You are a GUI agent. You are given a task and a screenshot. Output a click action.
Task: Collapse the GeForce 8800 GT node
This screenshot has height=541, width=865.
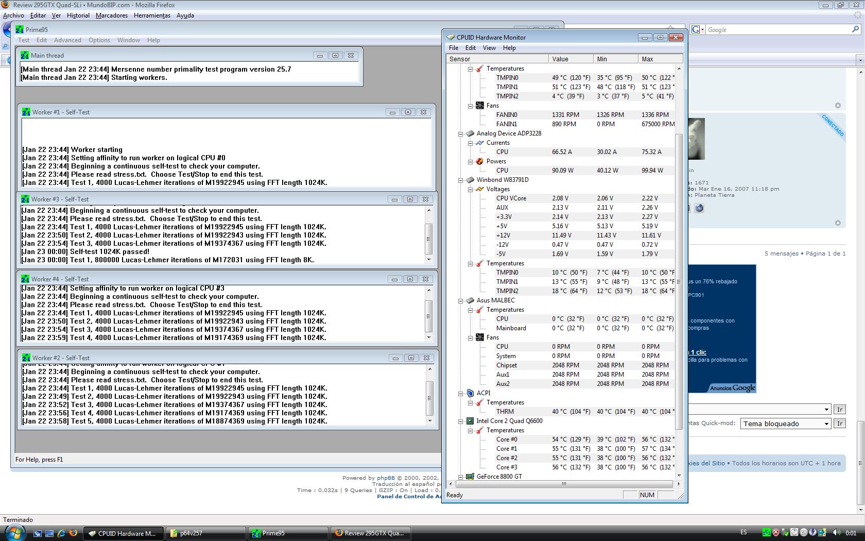point(461,477)
